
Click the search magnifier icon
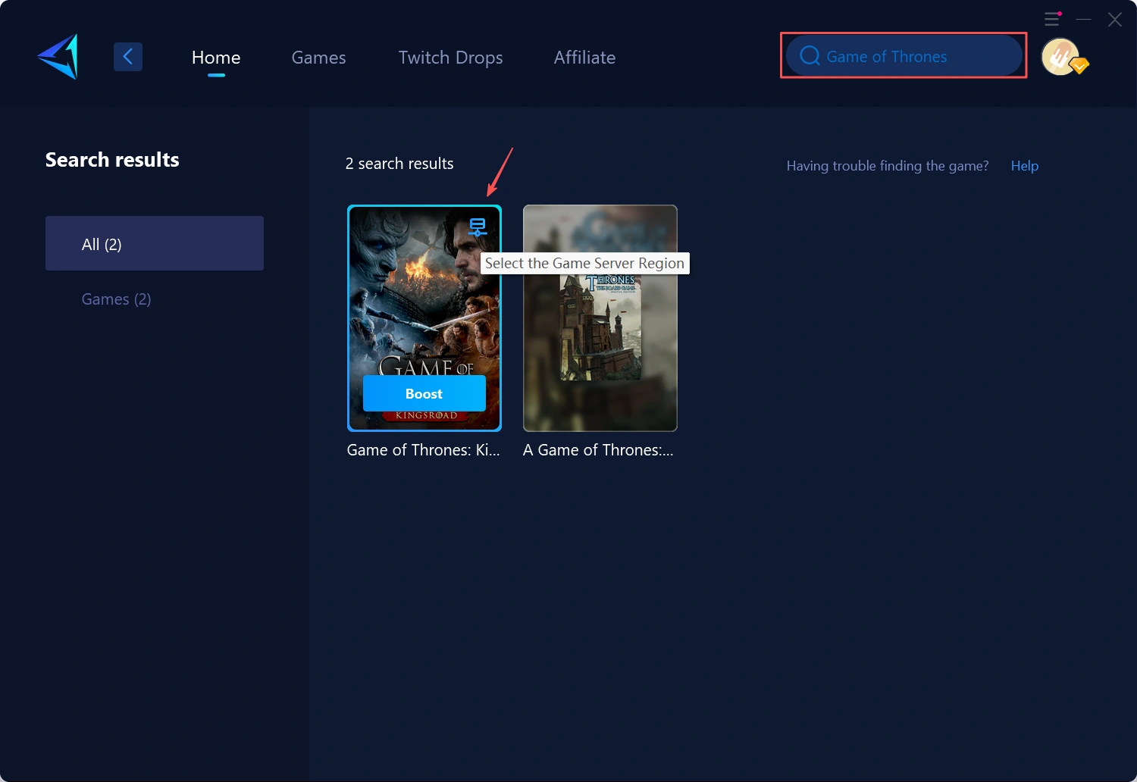pyautogui.click(x=810, y=56)
